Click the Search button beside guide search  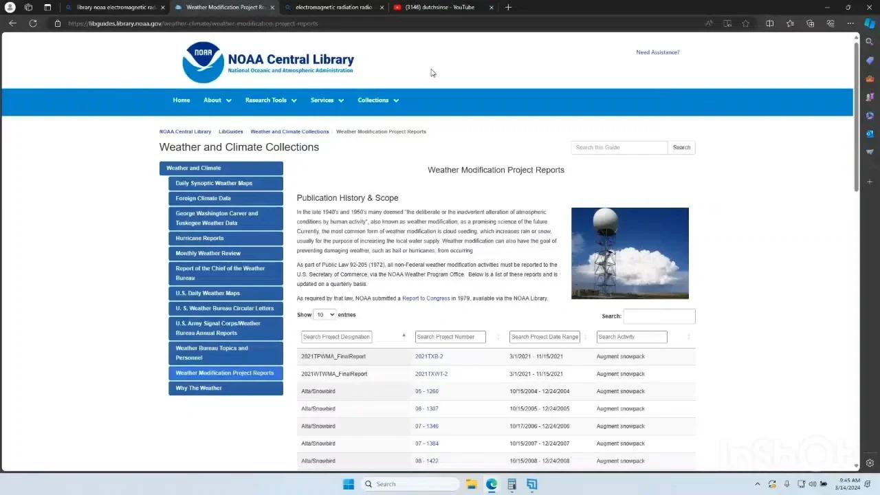pyautogui.click(x=681, y=148)
